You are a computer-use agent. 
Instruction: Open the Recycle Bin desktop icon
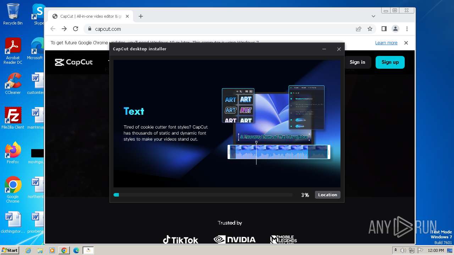[13, 14]
